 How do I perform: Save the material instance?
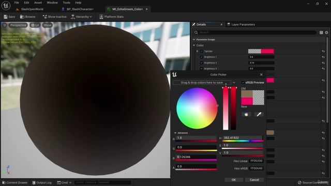coord(9,17)
